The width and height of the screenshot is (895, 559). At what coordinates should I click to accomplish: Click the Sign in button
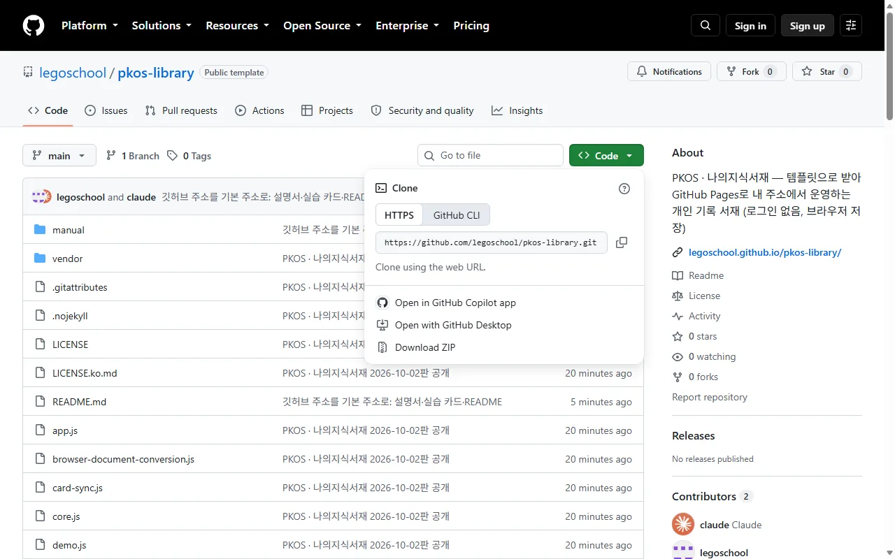[x=750, y=26]
